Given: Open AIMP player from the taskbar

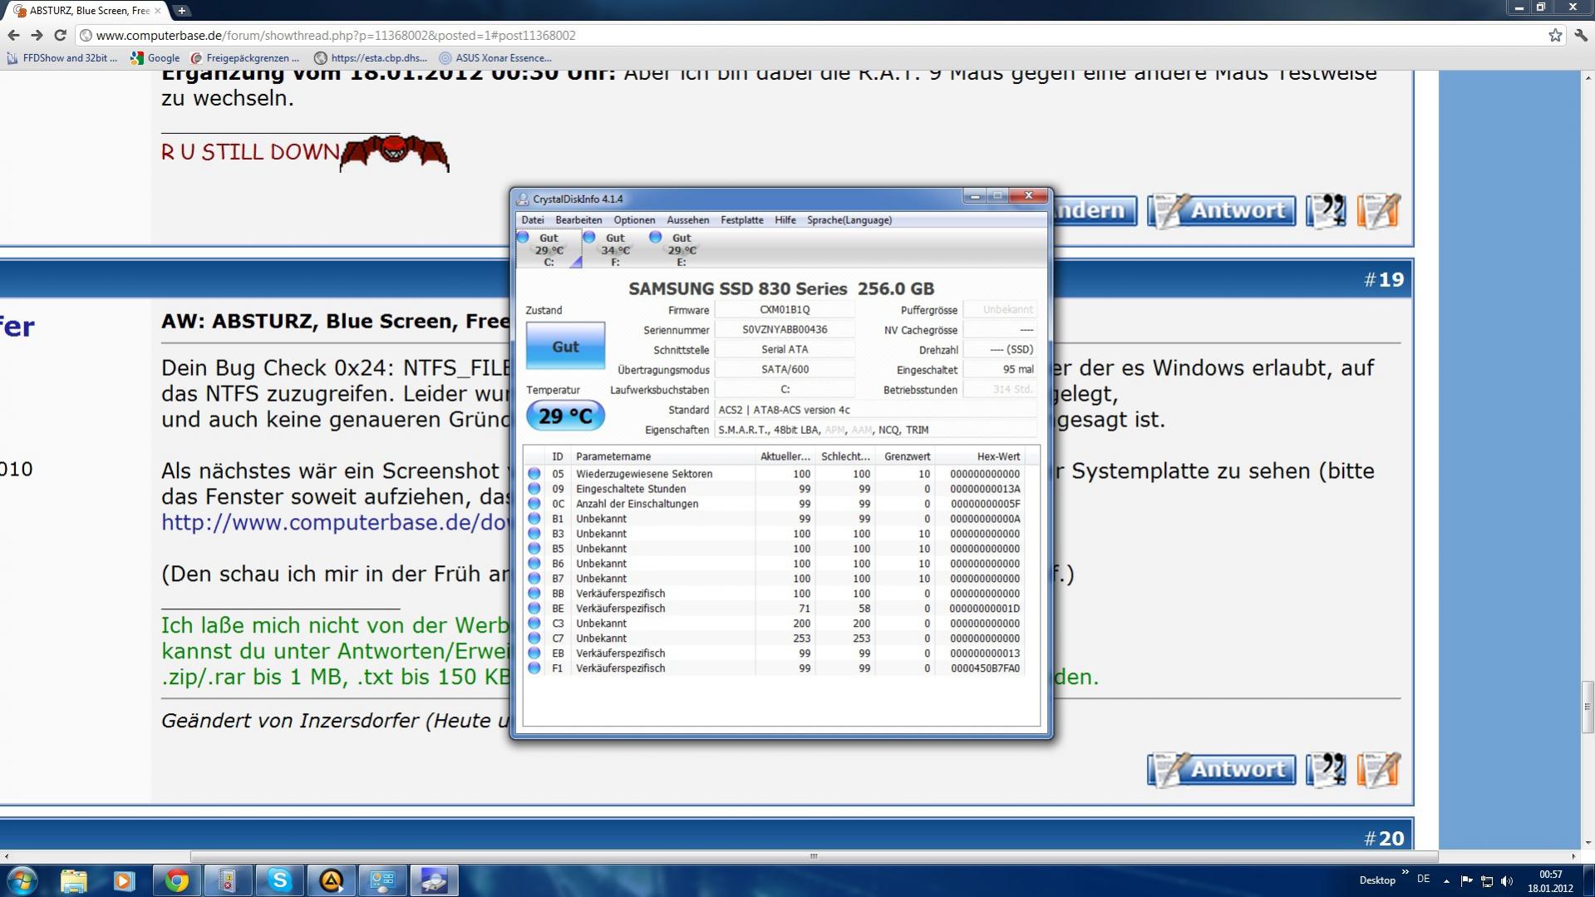Looking at the screenshot, I should (331, 880).
